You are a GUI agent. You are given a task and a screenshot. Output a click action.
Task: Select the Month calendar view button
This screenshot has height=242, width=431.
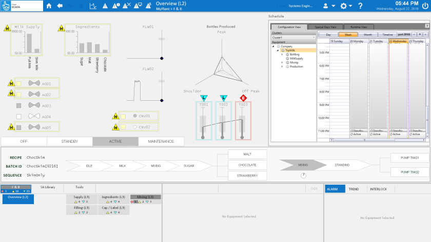coord(368,34)
